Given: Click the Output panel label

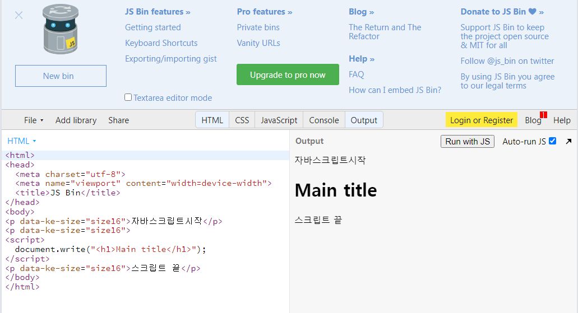Looking at the screenshot, I should coord(309,141).
